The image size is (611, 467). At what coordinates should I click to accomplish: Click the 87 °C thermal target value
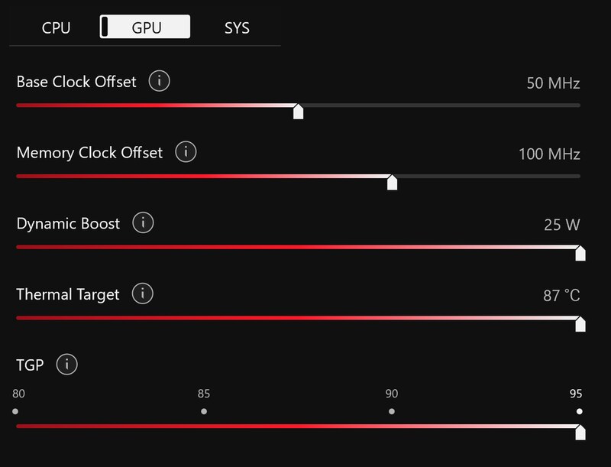click(x=561, y=296)
